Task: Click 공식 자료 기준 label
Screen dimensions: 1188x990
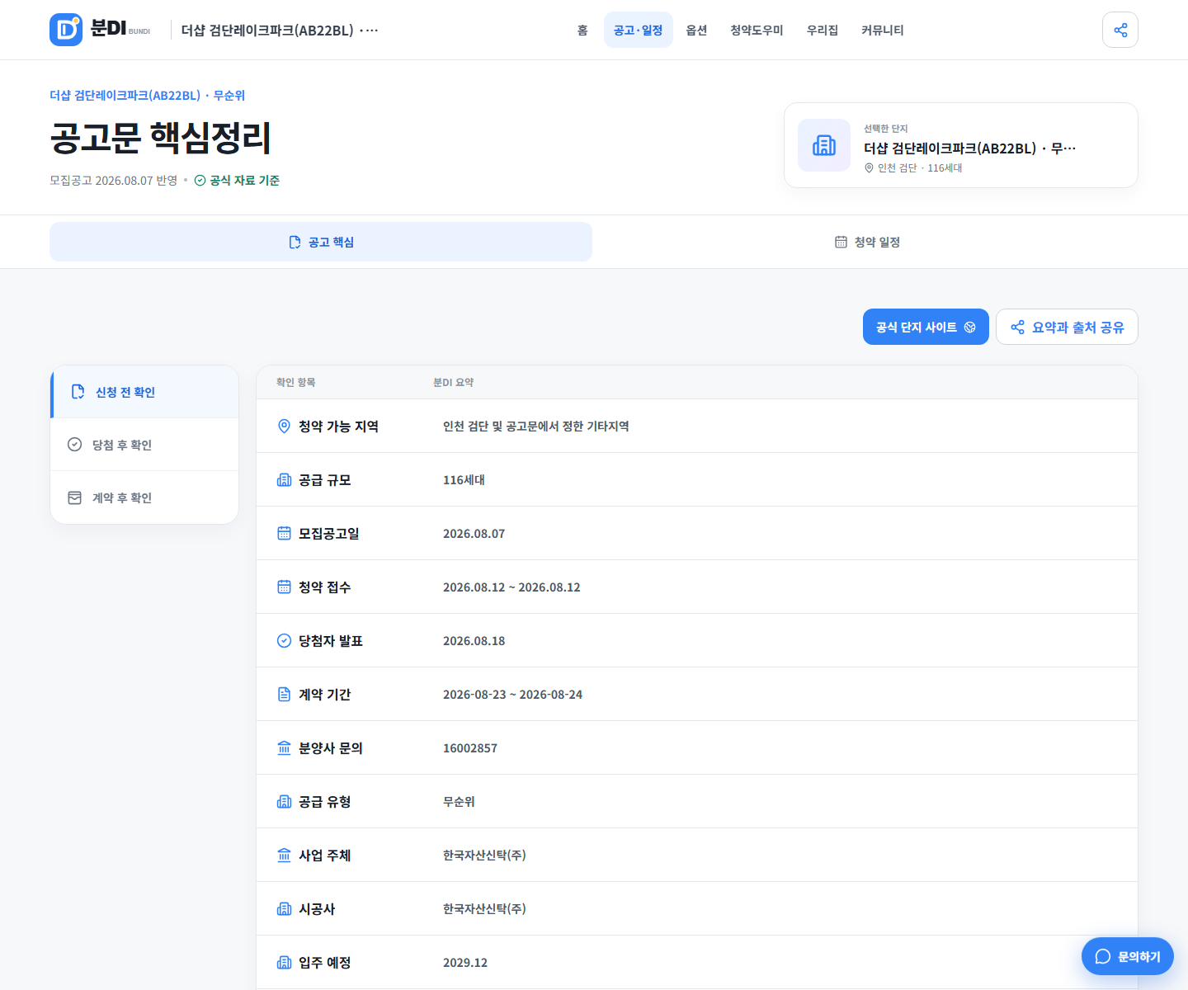Action: [244, 180]
